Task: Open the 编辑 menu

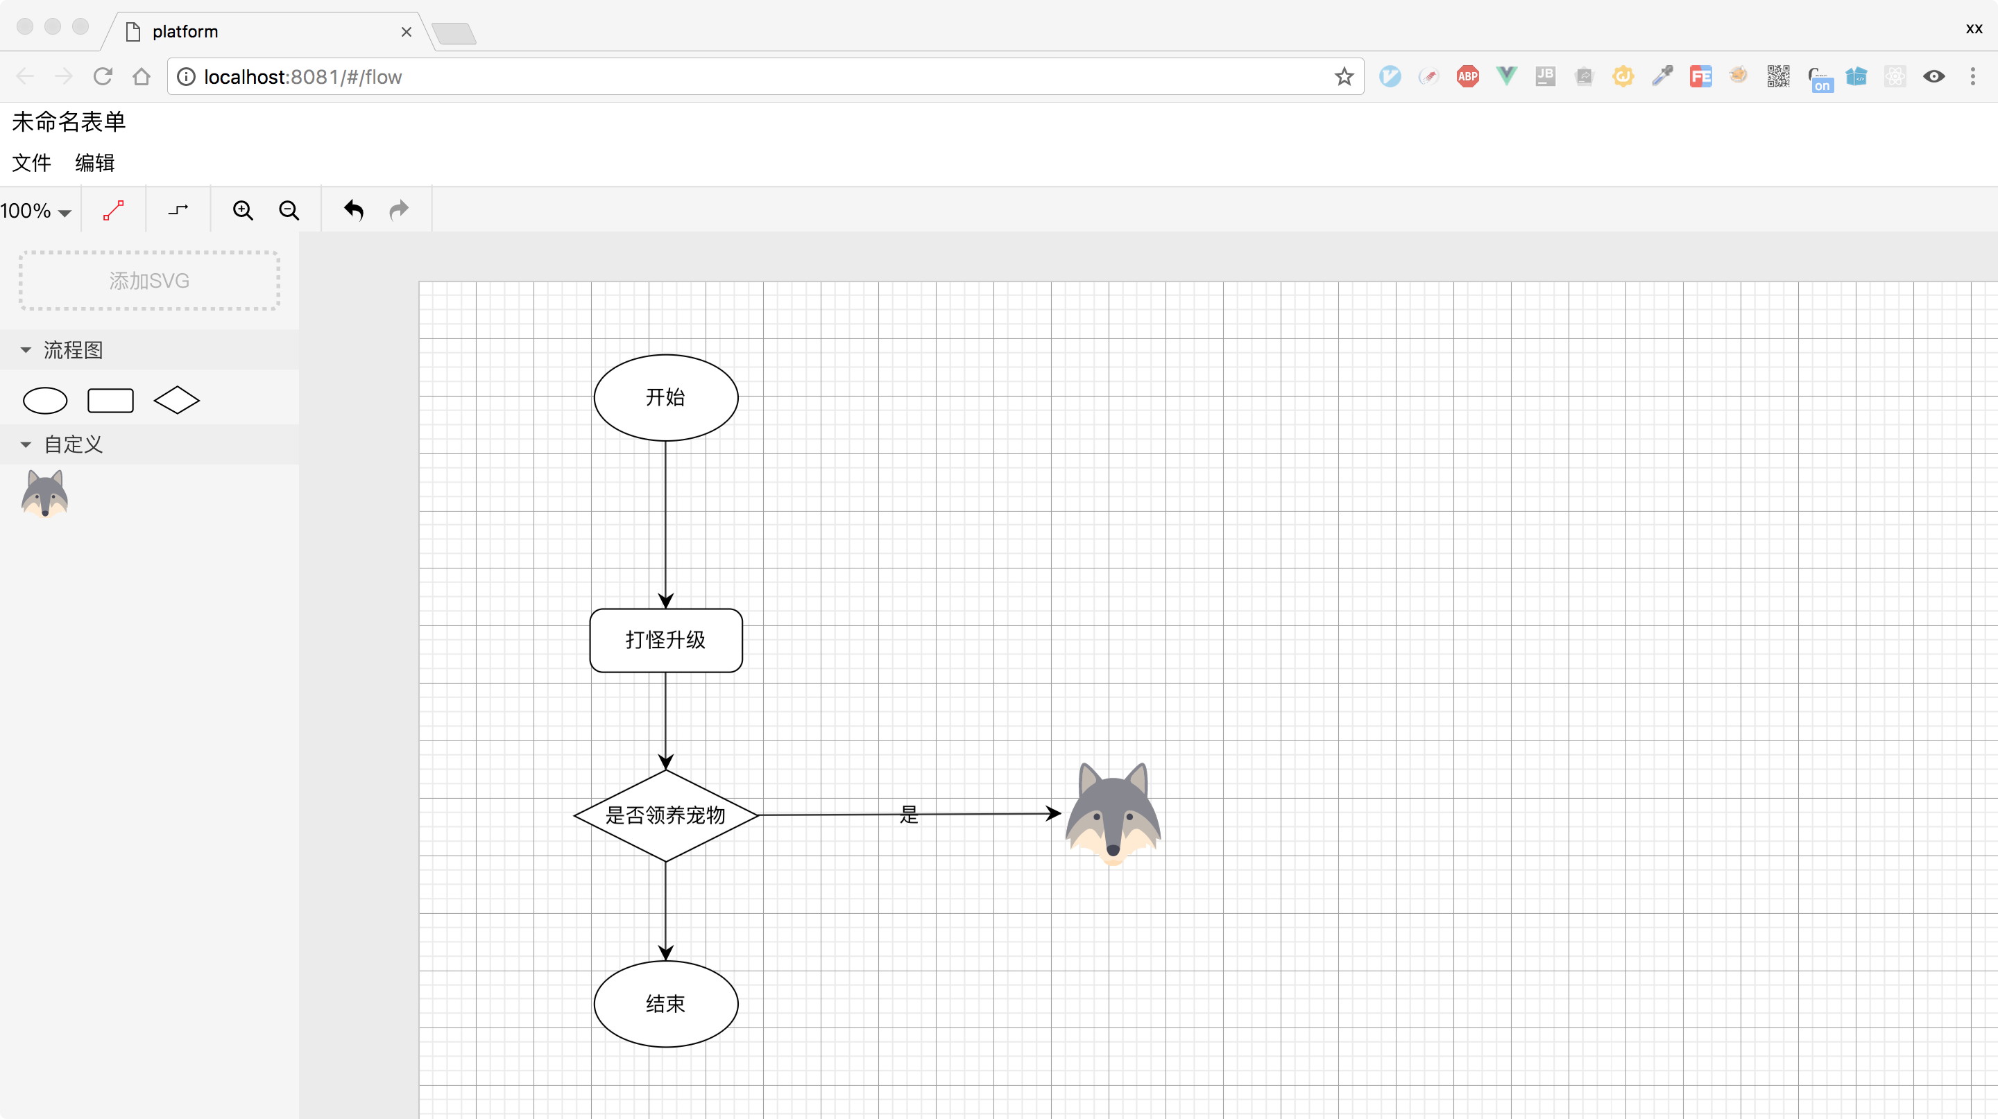Action: point(94,163)
